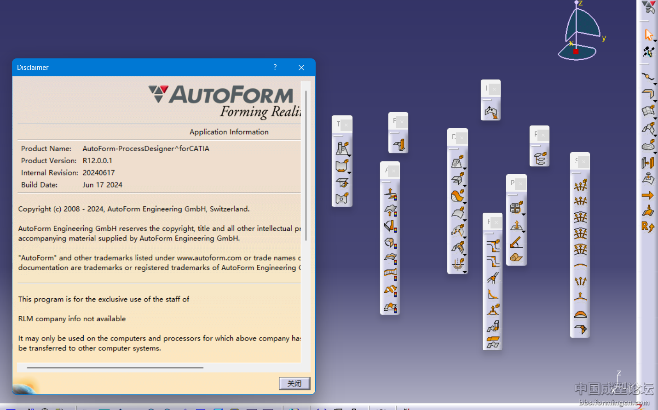The height and width of the screenshot is (410, 658).
Task: Click the 'Copyright (c) 2008 - 2024' line
Action: (134, 209)
